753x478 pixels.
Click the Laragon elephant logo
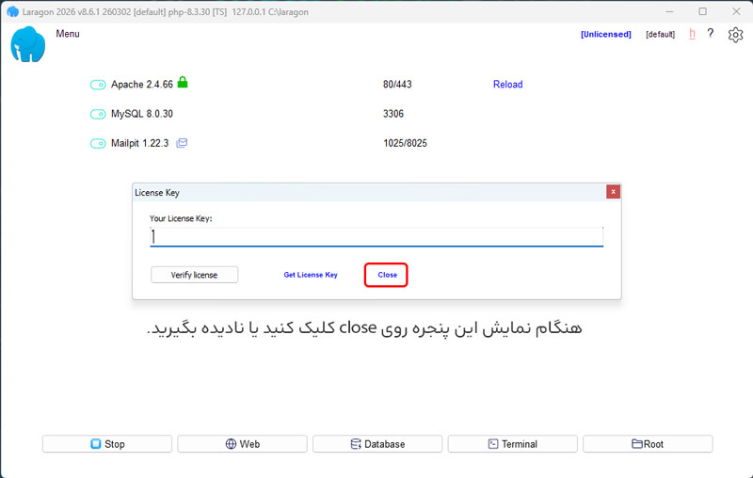[28, 44]
